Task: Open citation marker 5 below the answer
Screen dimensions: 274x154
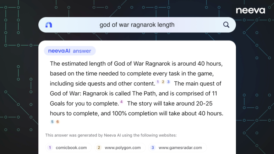Action: pos(52,122)
